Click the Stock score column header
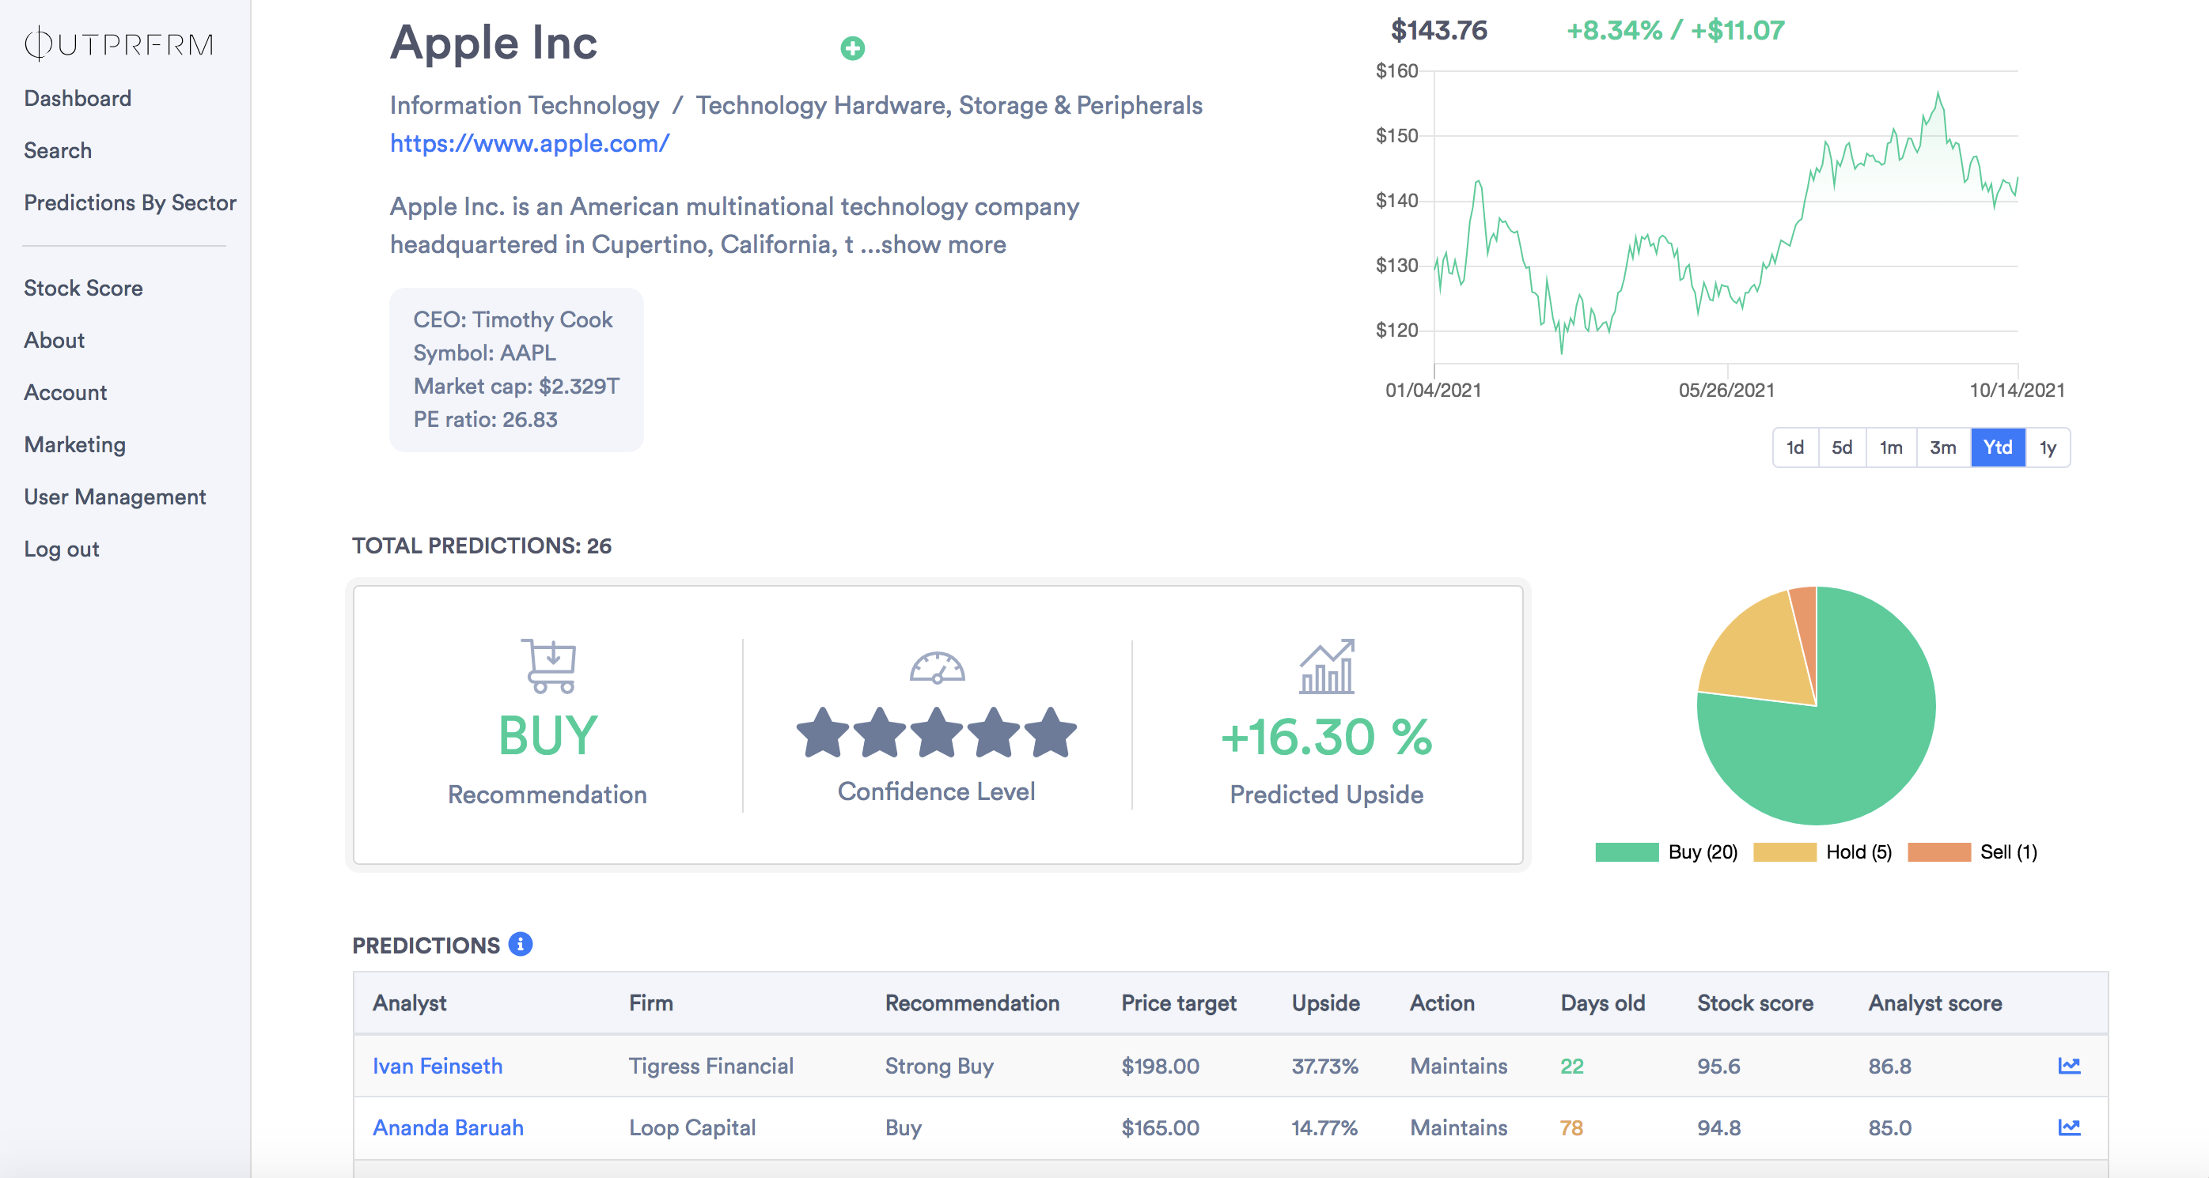This screenshot has height=1178, width=2209. point(1756,1003)
